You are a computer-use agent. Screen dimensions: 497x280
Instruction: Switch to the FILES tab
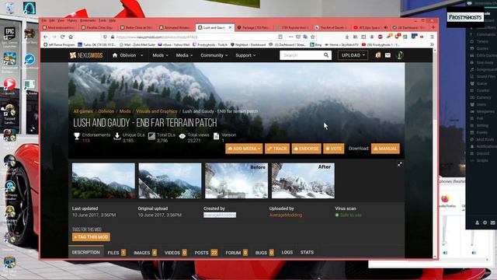pos(116,252)
